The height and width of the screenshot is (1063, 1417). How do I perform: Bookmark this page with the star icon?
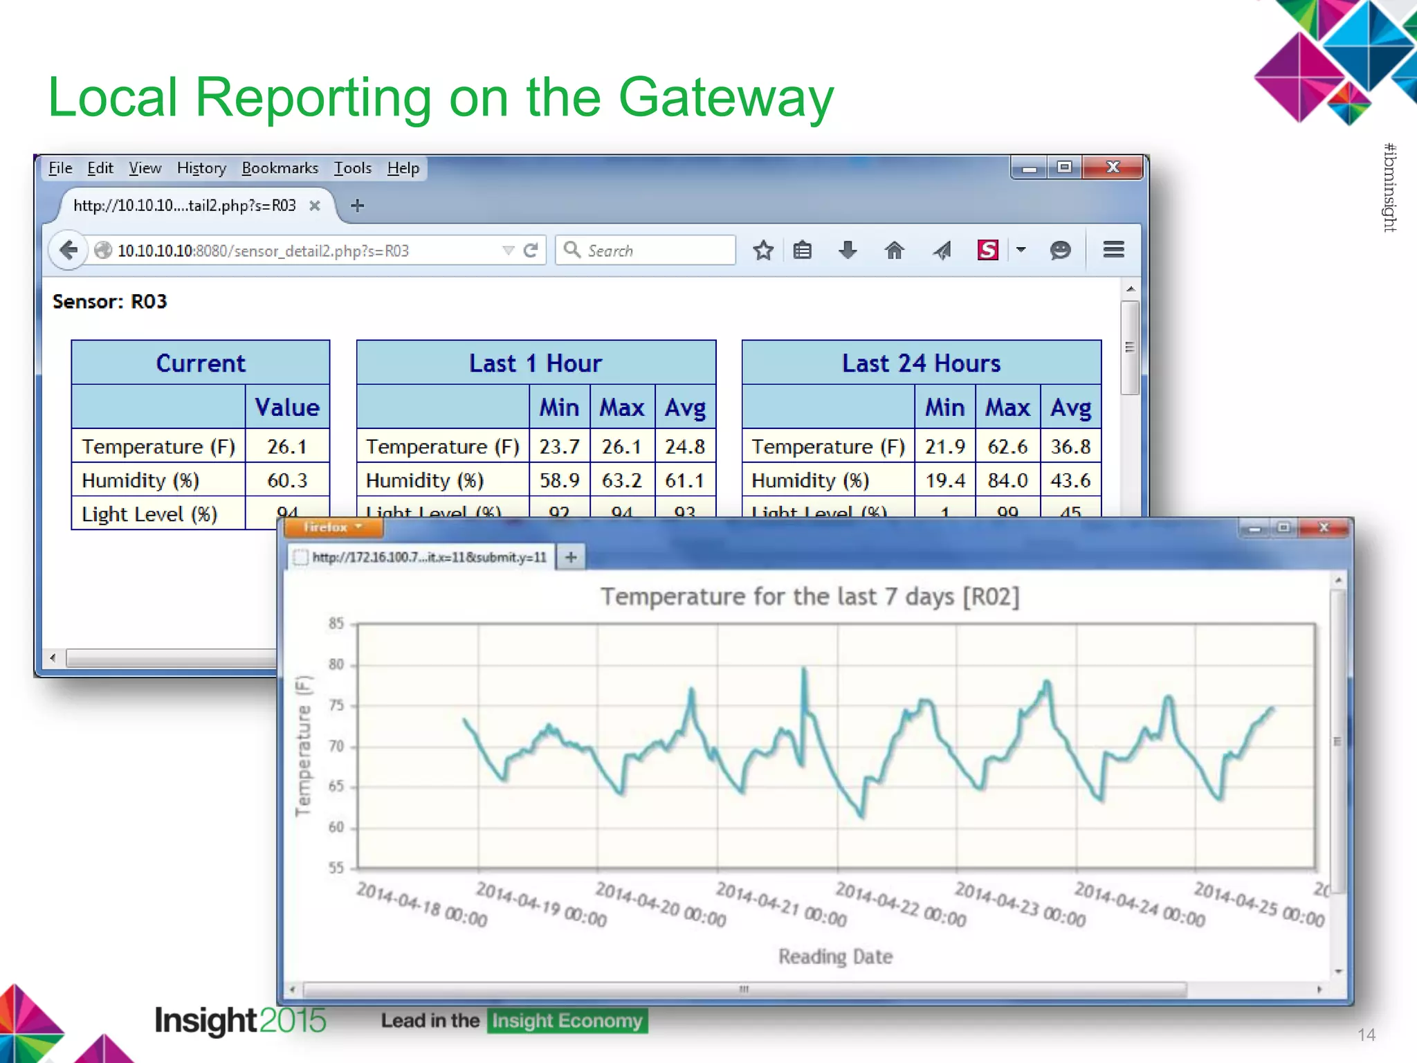click(x=763, y=250)
